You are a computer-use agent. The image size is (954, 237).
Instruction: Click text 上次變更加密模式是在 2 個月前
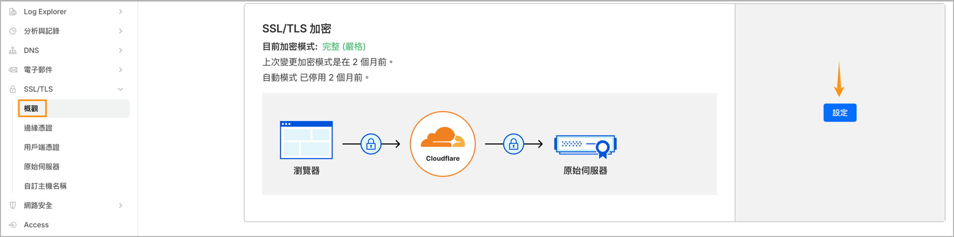328,62
